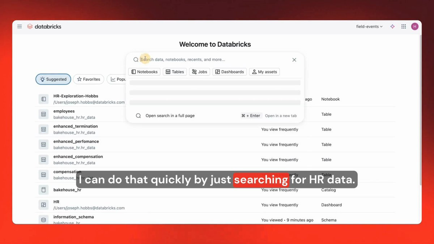The height and width of the screenshot is (244, 434).
Task: Click catalog icon for bakehouse_hr row
Action: pos(43,190)
